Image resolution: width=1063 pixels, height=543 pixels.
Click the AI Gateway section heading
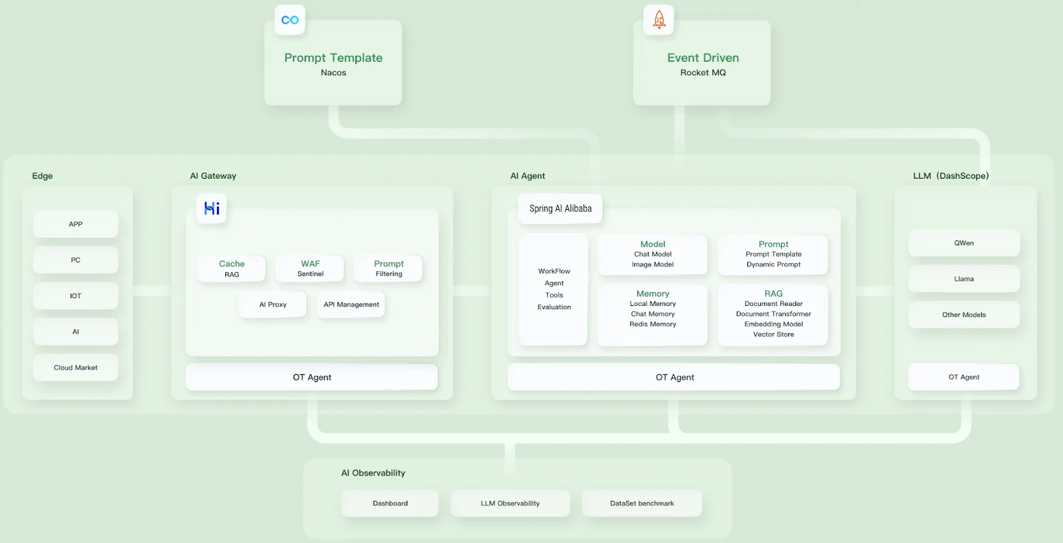tap(213, 176)
